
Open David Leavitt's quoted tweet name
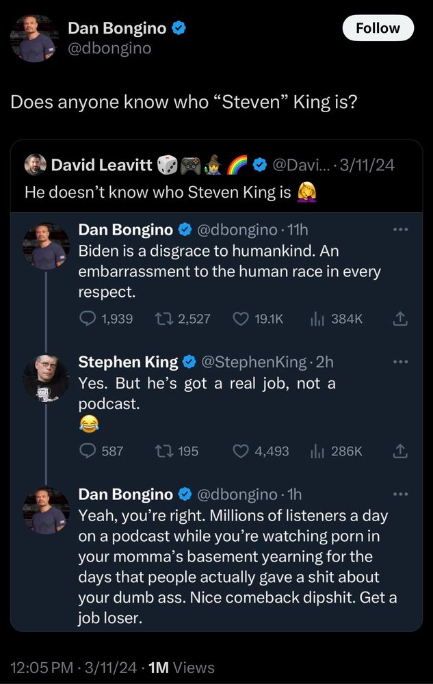click(102, 165)
